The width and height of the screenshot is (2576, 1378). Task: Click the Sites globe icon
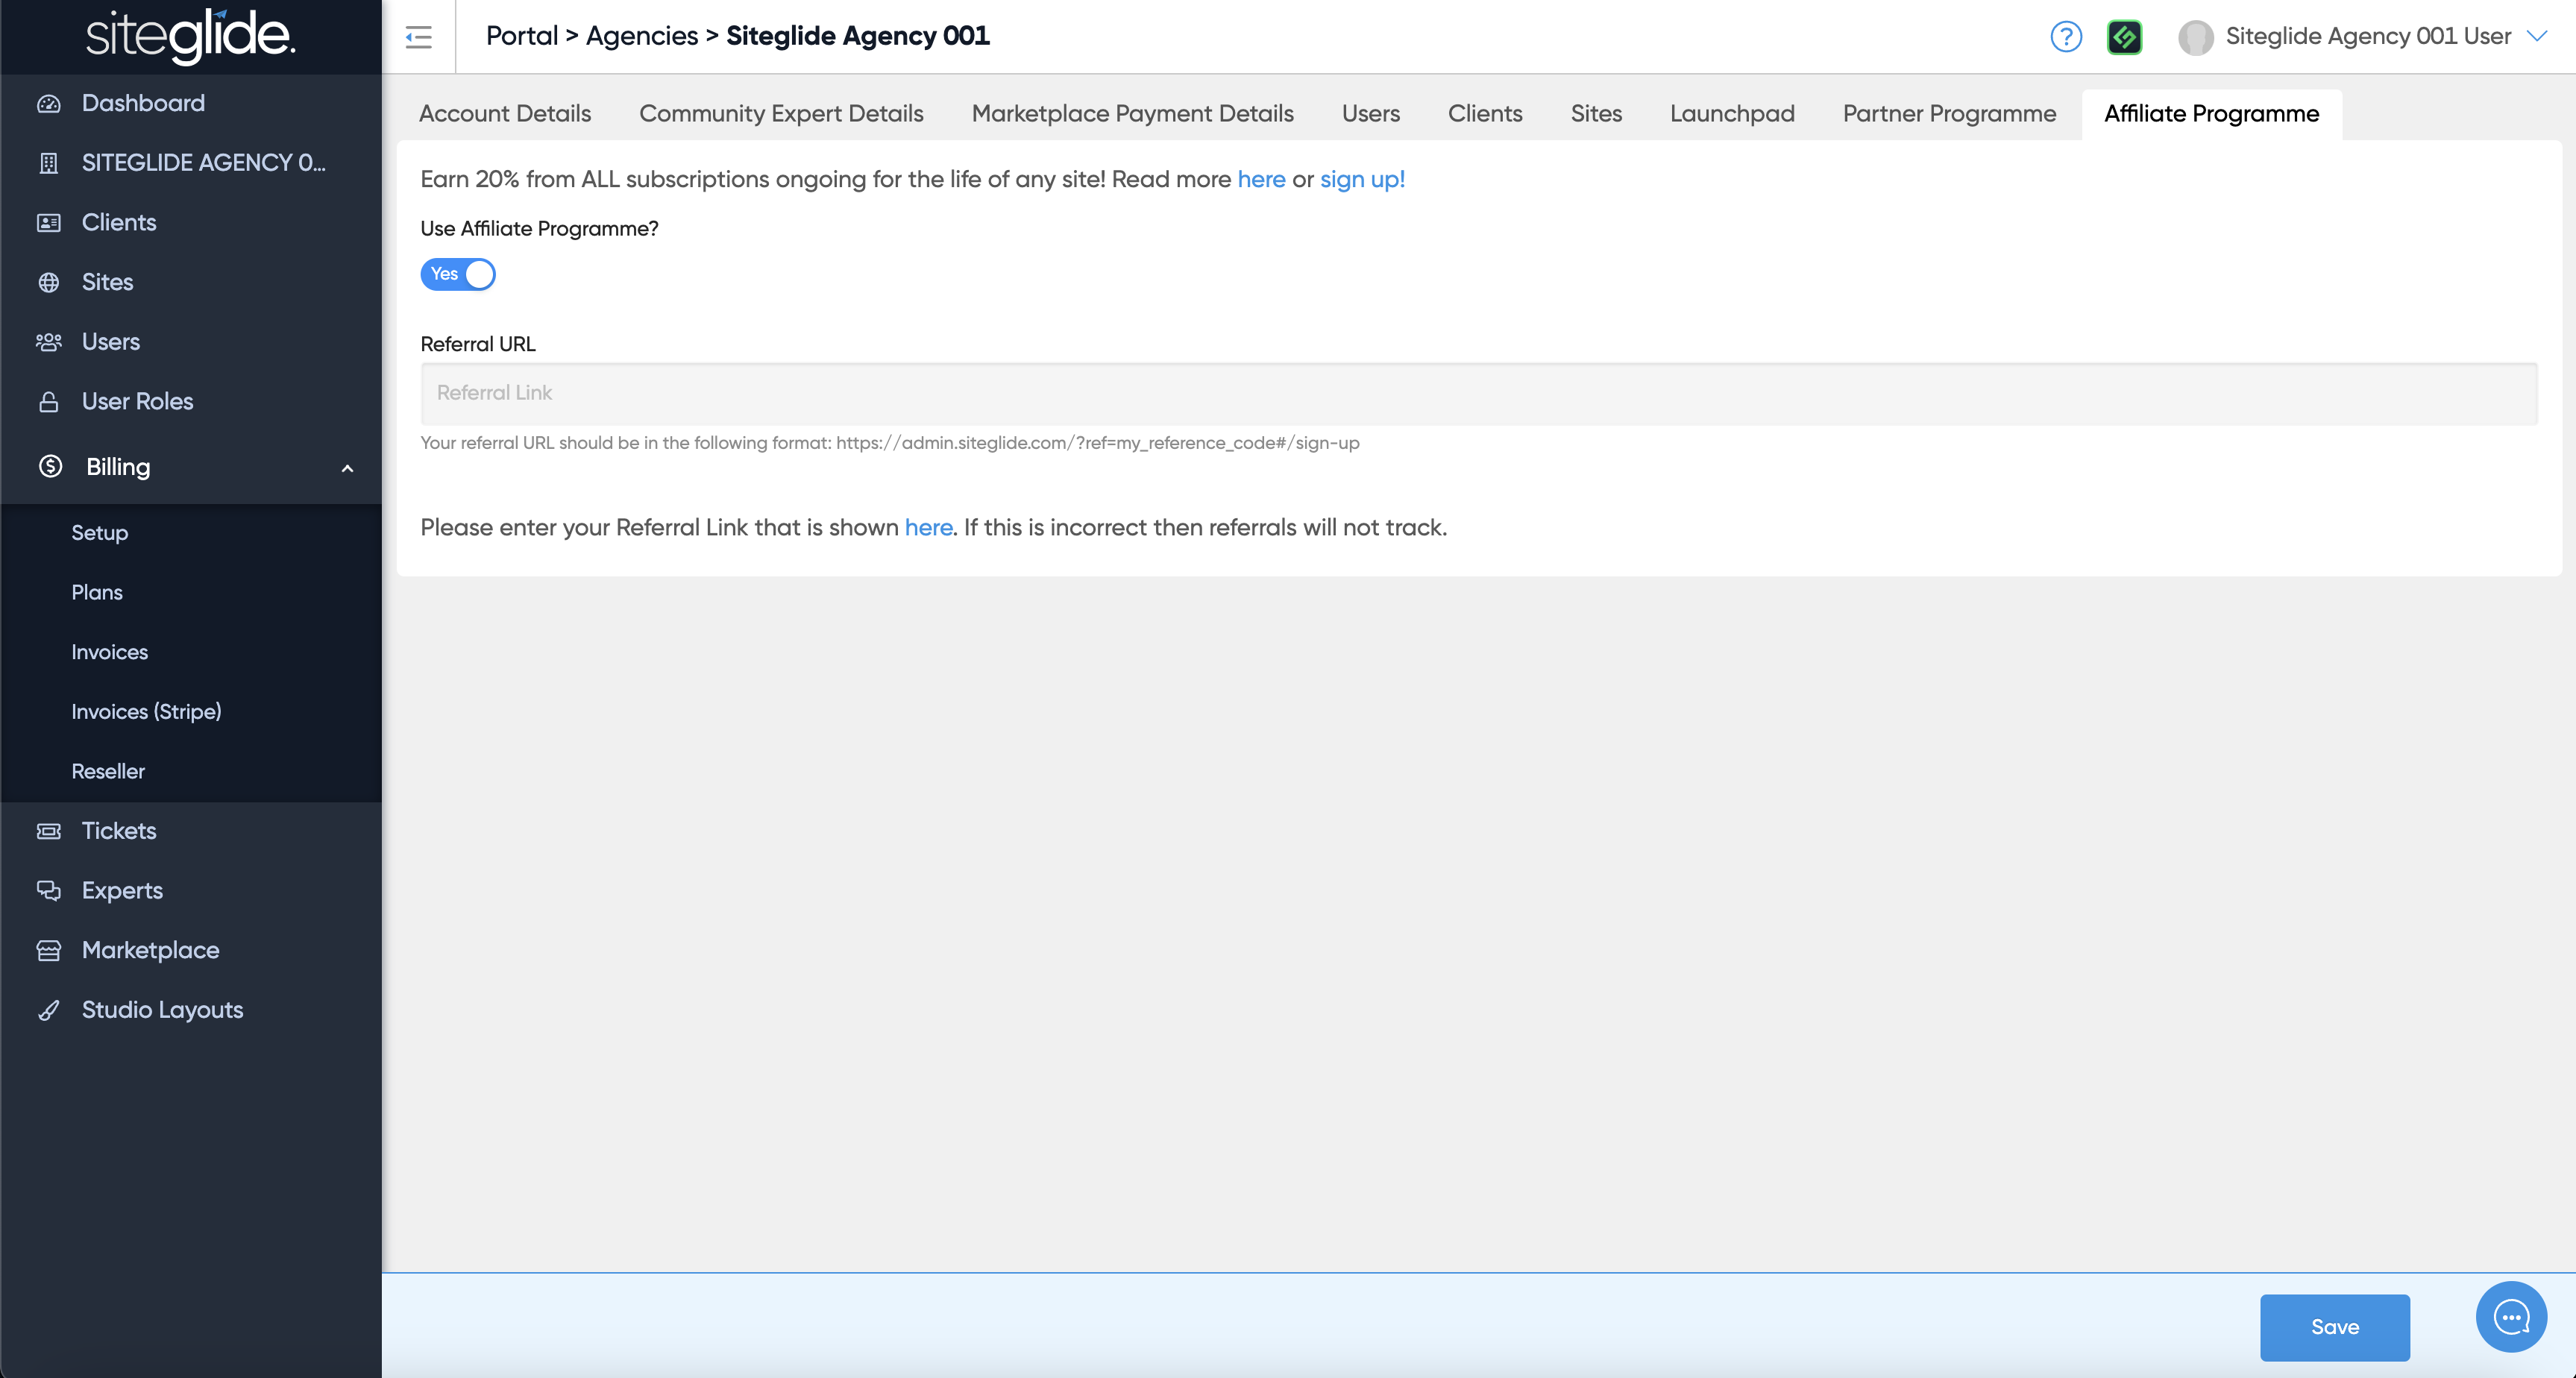pos(48,282)
